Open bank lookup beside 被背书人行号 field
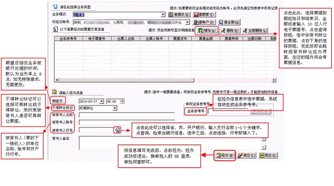Image resolution: width=334 pixels, height=186 pixels. (118, 130)
